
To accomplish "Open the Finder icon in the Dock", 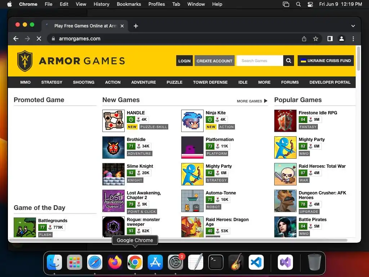I will (54, 262).
